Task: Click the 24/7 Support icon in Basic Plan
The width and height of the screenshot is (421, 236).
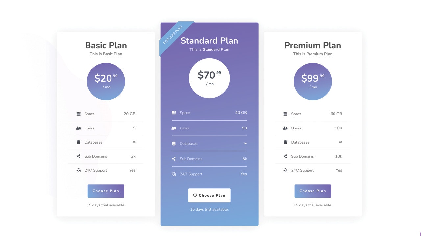Action: (79, 170)
